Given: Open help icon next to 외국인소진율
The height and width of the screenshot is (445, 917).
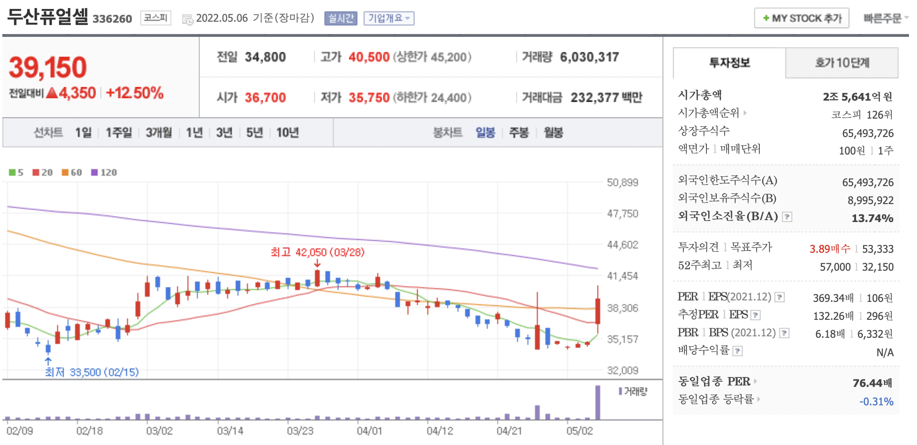Looking at the screenshot, I should 787,217.
